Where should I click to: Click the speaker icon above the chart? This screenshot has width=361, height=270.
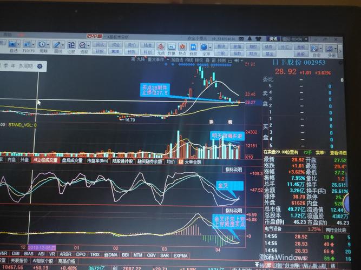pos(237,60)
